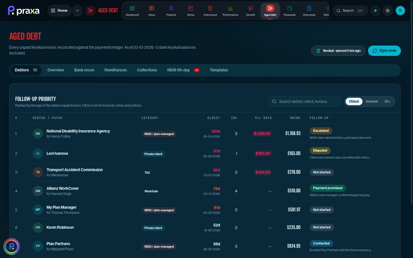
Task: Click the Nookal synced status button
Action: [338, 51]
